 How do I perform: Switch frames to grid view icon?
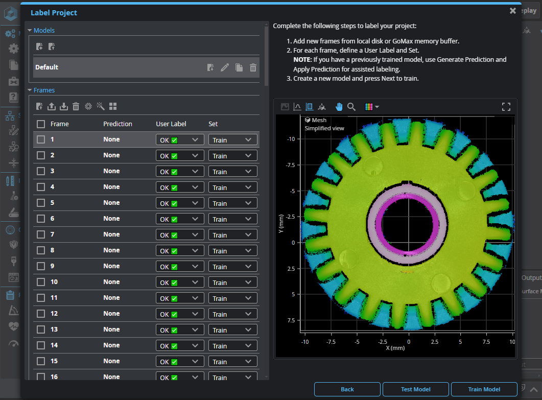pyautogui.click(x=113, y=106)
